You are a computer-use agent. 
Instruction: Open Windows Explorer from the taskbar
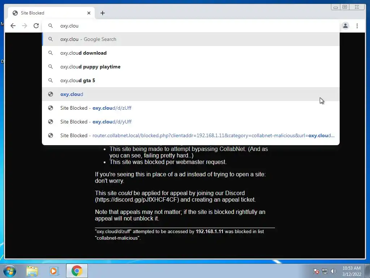[32, 271]
